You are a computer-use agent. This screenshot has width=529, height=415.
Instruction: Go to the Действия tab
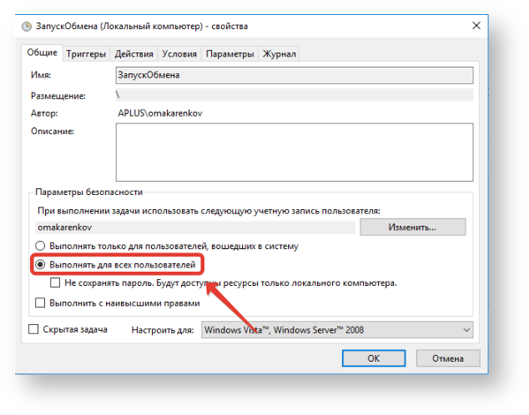134,54
